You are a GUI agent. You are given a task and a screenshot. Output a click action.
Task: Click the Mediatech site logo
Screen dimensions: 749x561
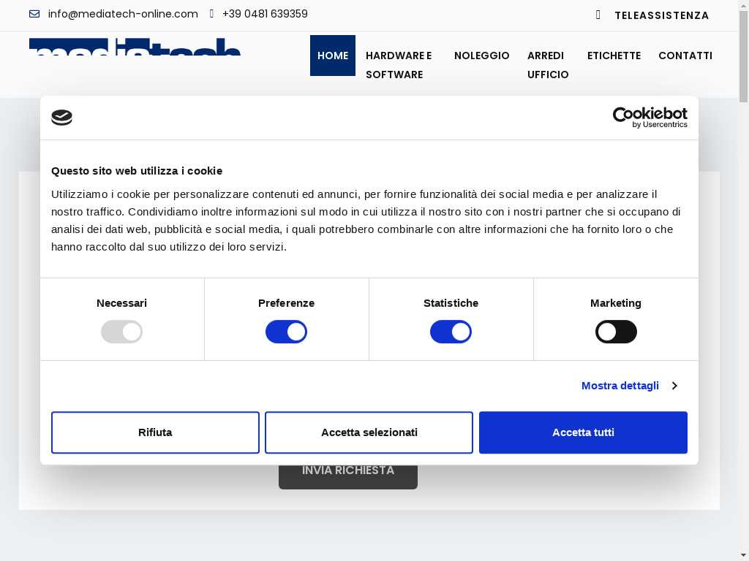click(x=135, y=47)
